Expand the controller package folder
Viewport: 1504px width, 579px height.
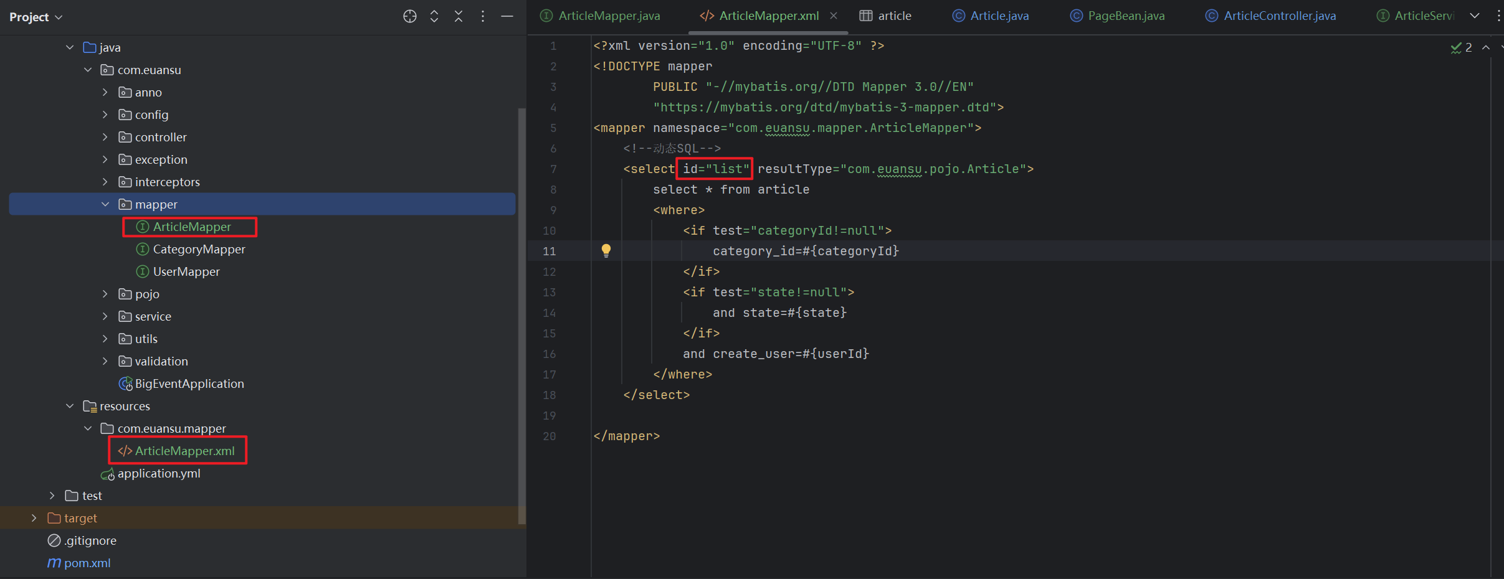(105, 137)
